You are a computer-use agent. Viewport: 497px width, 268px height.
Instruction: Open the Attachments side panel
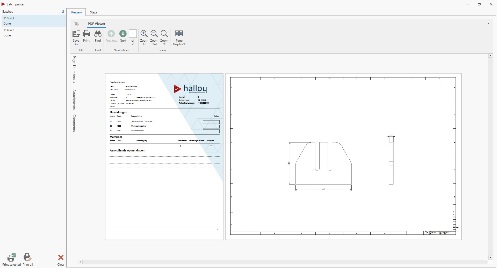pos(74,99)
